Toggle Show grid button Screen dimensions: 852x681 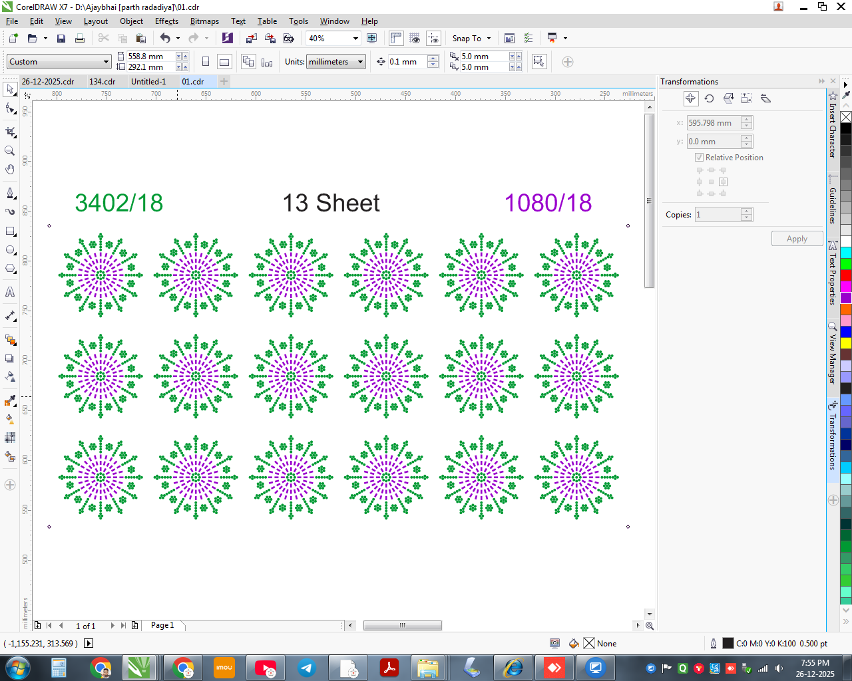click(x=415, y=39)
